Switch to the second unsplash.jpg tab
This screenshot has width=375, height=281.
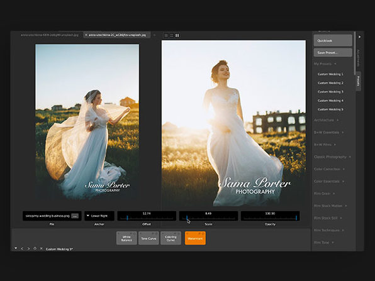(117, 35)
